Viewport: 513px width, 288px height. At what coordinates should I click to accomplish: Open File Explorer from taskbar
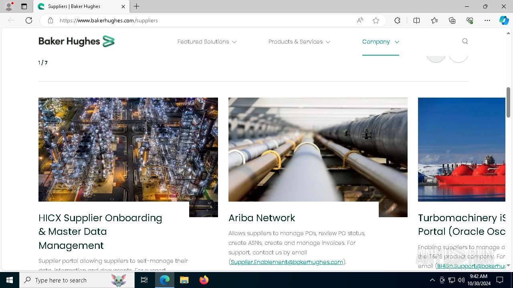pos(184,280)
